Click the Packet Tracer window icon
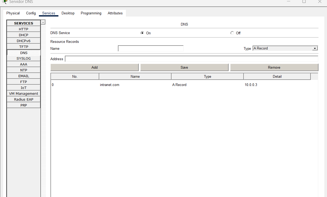This screenshot has width=327, height=197. 5,2
